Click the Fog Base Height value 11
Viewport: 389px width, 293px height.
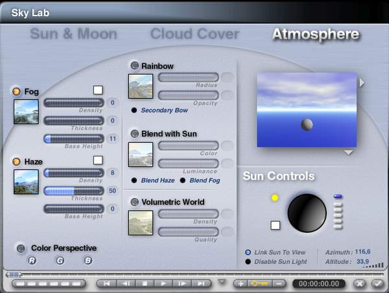pyautogui.click(x=113, y=138)
